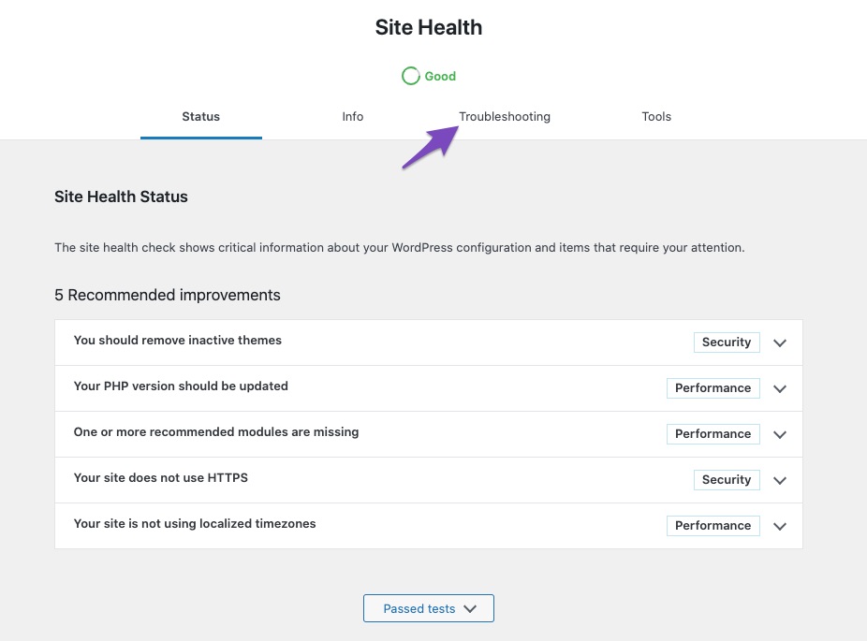Click the site health check description text
Screen dimensions: 867x641
(x=399, y=248)
